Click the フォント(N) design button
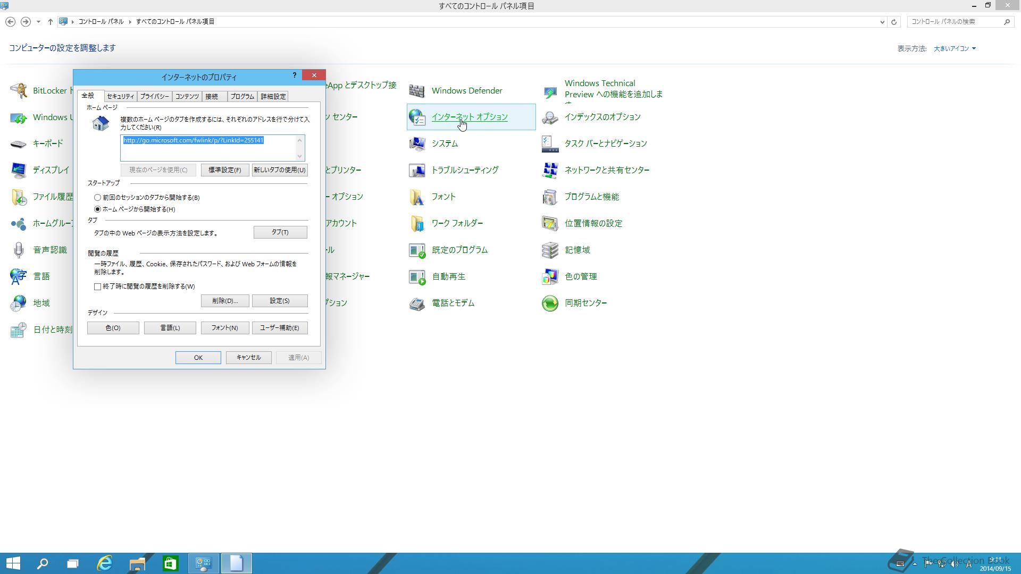1021x574 pixels. [x=225, y=328]
